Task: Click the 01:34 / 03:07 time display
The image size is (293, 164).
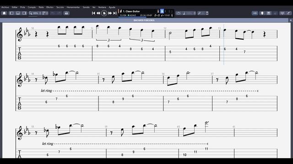Action: pyautogui.click(x=146, y=15)
